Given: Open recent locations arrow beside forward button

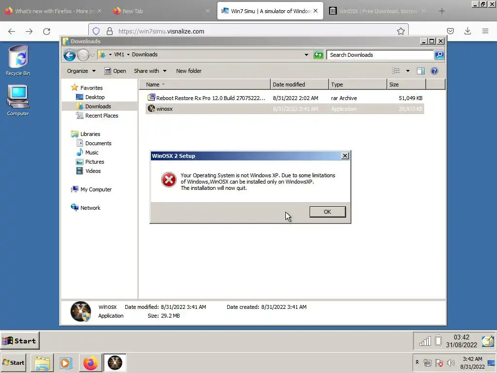Looking at the screenshot, I should pyautogui.click(x=92, y=55).
